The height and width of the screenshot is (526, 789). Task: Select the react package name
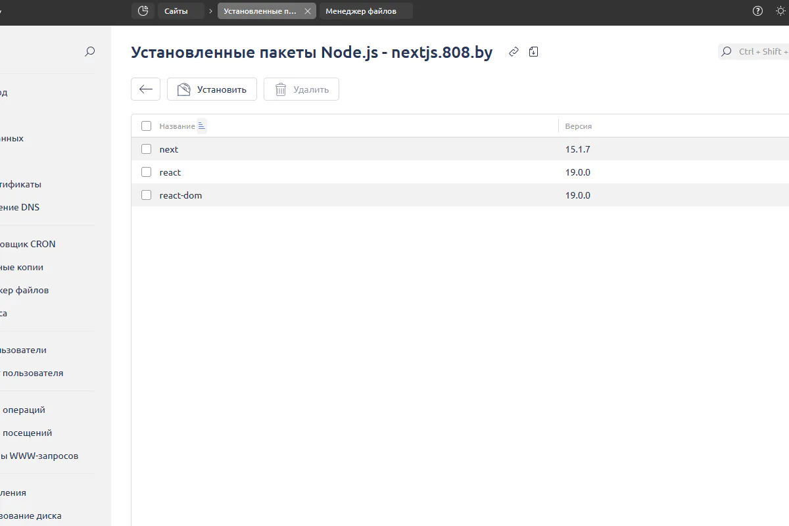[170, 172]
